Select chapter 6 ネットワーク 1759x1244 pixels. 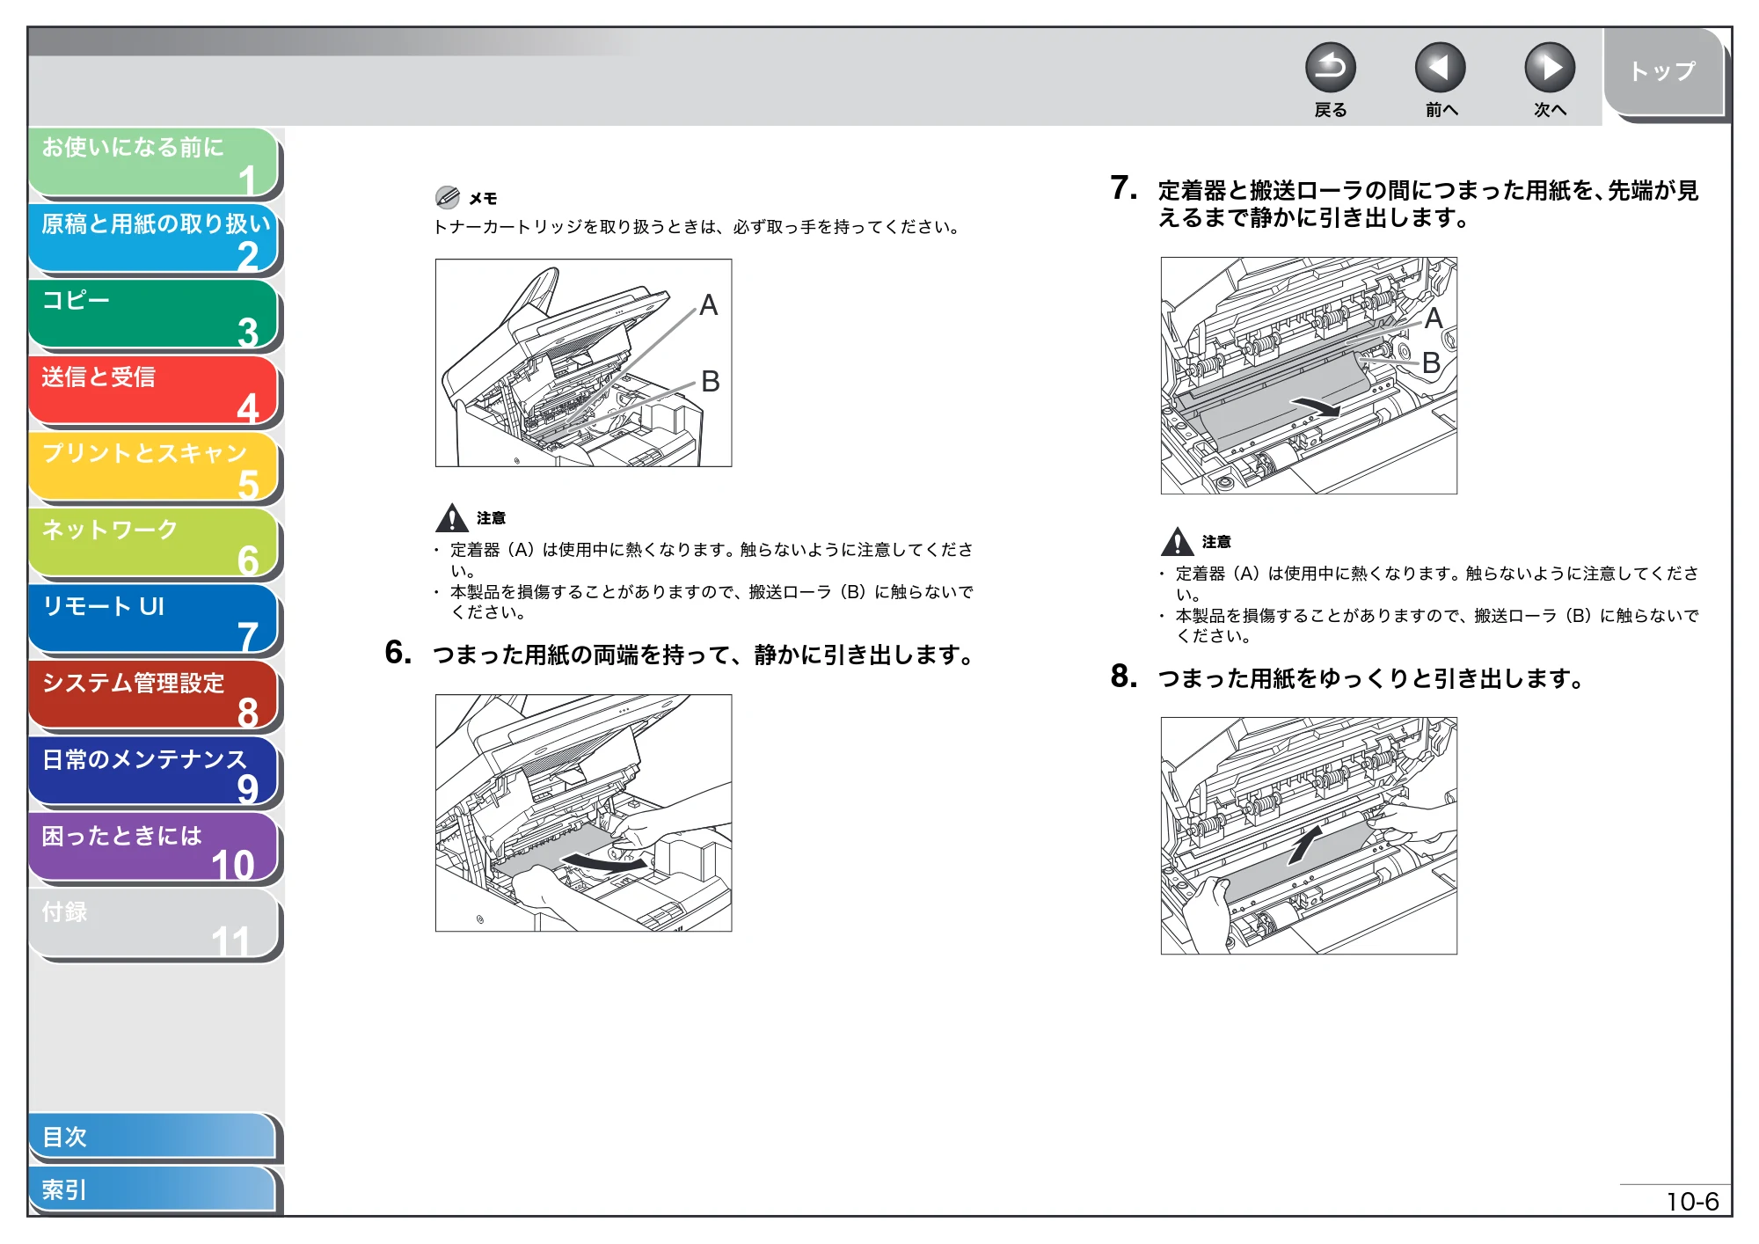[154, 544]
